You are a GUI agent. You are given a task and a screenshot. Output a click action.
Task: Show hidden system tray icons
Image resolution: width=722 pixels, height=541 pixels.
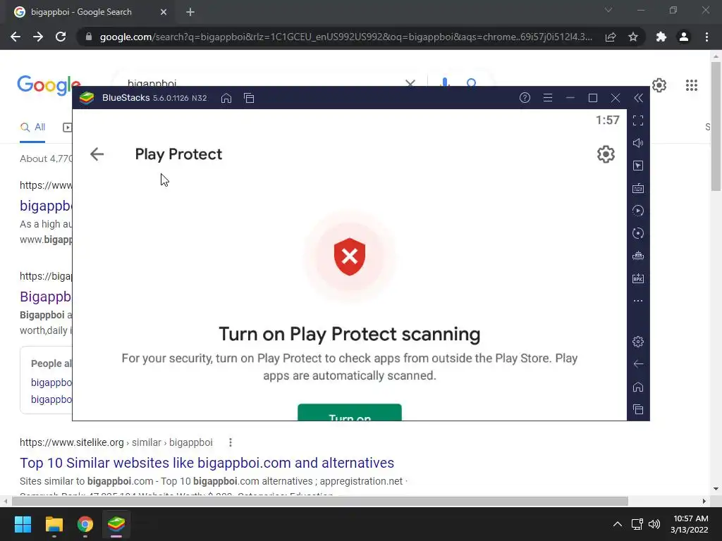[x=618, y=524]
